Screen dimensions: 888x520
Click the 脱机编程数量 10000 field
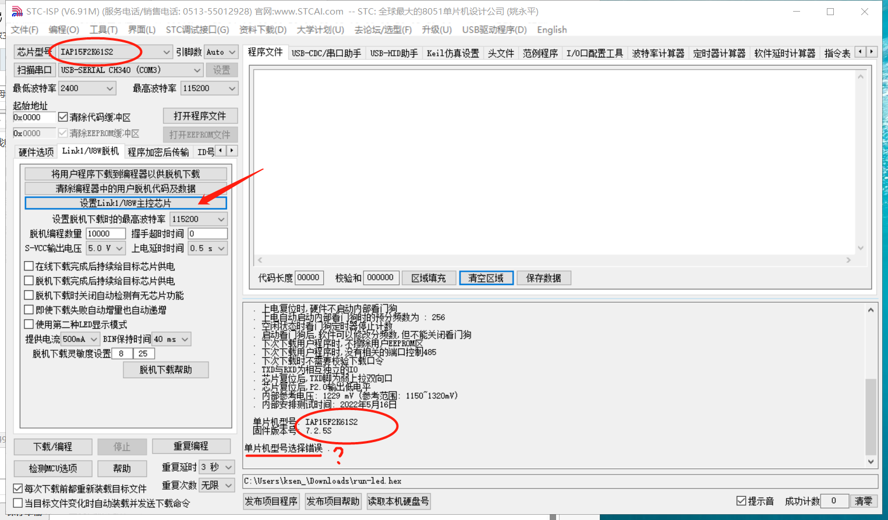[x=105, y=233]
